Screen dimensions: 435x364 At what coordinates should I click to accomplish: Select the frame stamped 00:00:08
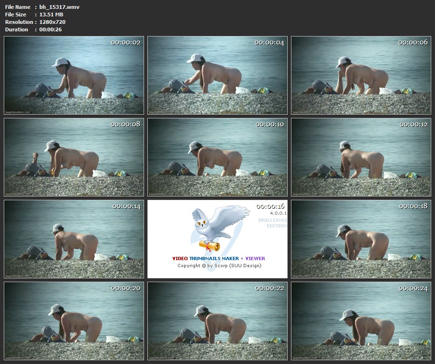(74, 157)
